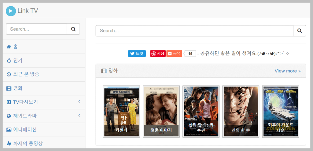Viewport: 313px width, 151px height.
Task: Open the 신의 한 수: 귀수편 poster
Action: coord(201,112)
